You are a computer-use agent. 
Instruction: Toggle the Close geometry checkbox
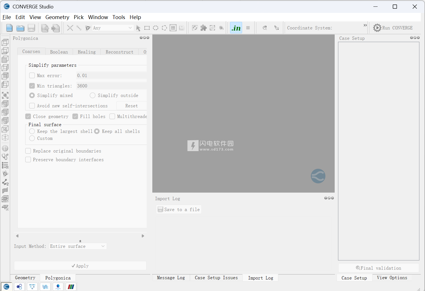coord(28,116)
